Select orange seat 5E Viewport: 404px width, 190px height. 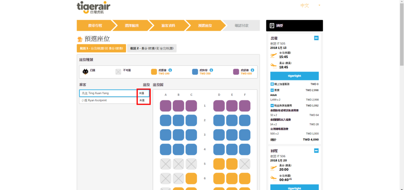pyautogui.click(x=232, y=164)
